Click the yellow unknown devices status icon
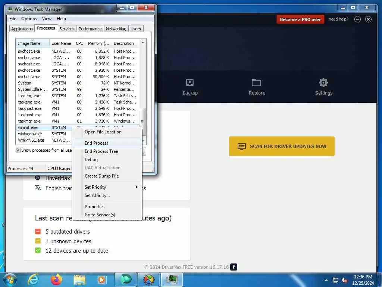 coord(38,241)
